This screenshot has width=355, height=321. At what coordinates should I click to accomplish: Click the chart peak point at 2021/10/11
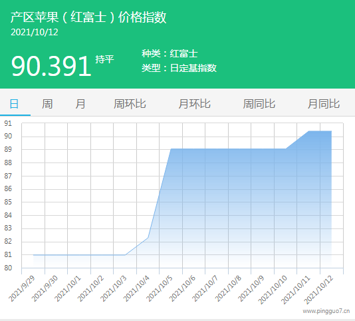pos(308,131)
